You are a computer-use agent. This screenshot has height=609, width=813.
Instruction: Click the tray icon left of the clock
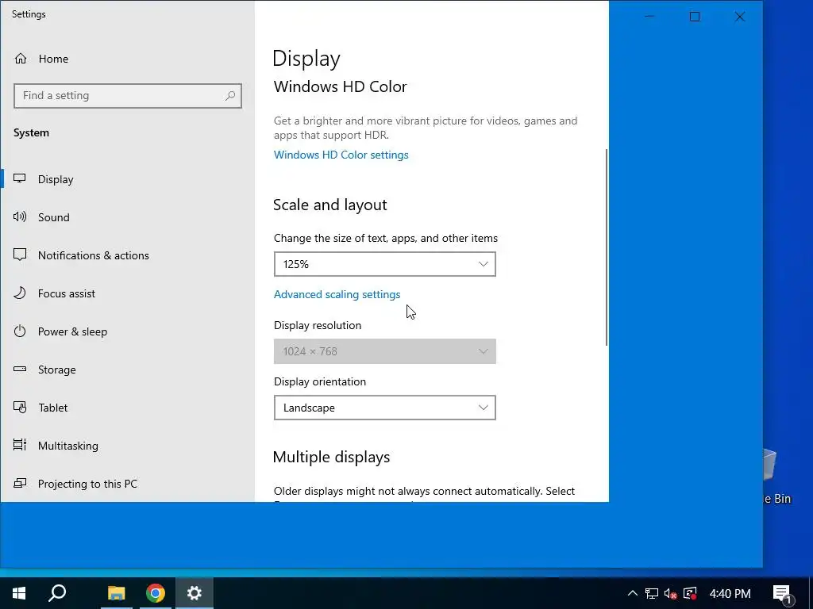click(690, 593)
